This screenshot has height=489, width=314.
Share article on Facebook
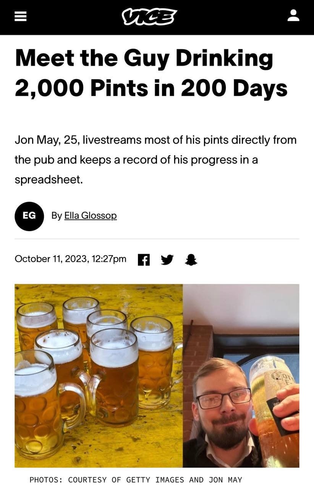[x=143, y=260]
